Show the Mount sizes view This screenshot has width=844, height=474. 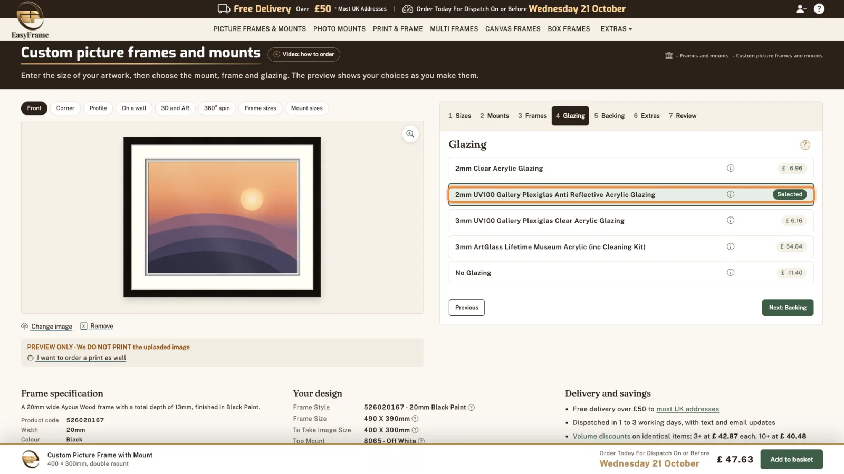point(306,108)
